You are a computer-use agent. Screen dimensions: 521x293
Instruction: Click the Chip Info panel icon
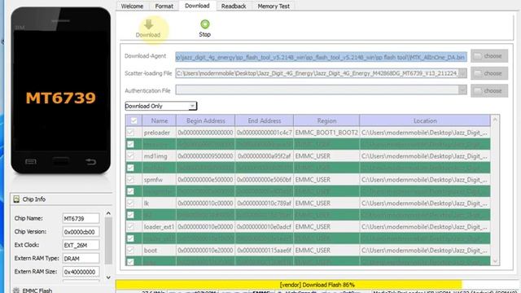16,199
